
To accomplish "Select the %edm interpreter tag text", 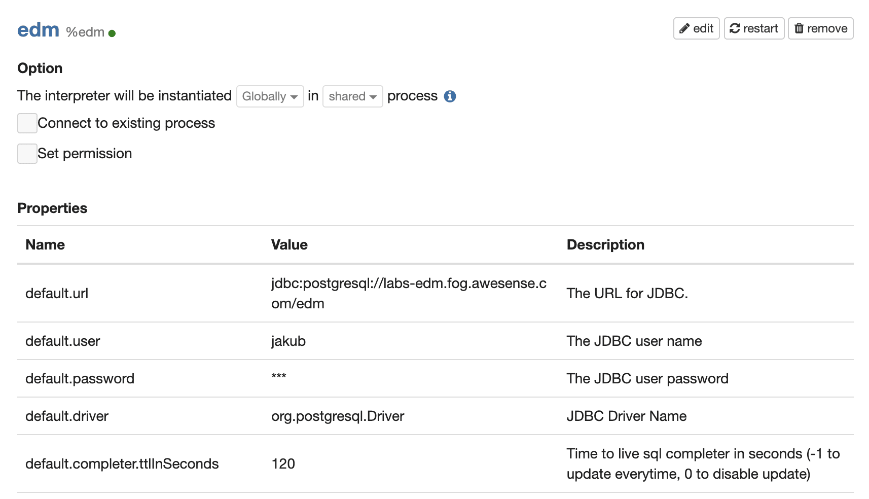I will (x=85, y=32).
